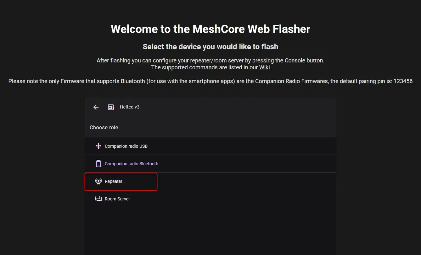
Task: Click the Select the device subheading
Action: tap(210, 47)
